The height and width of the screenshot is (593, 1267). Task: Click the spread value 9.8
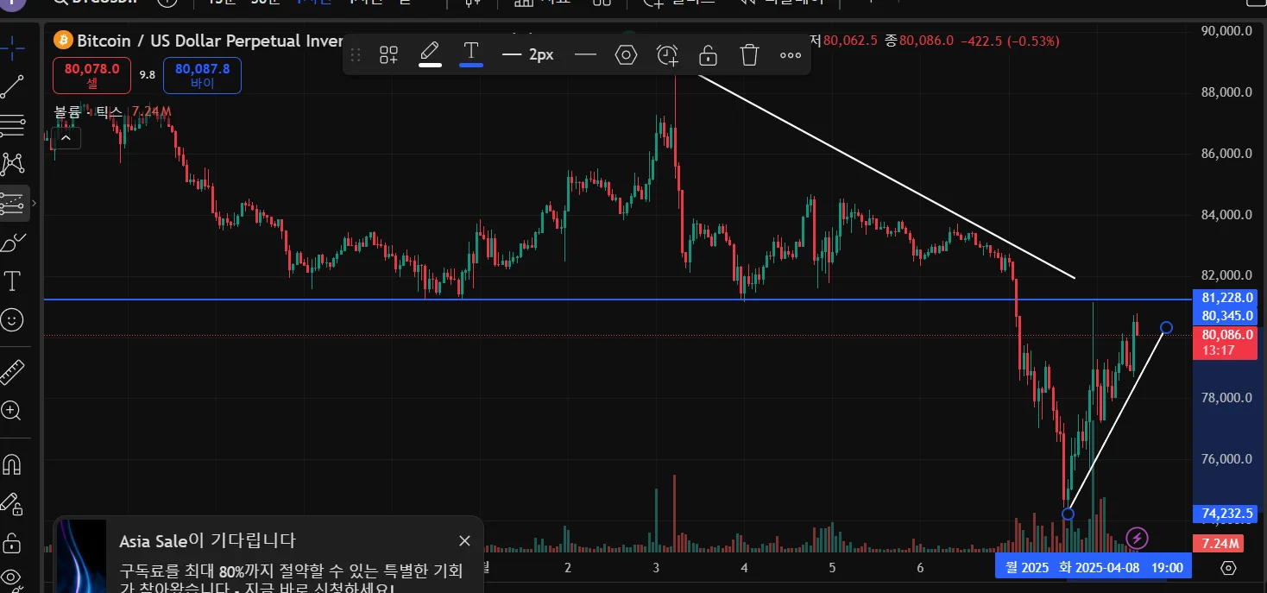148,75
